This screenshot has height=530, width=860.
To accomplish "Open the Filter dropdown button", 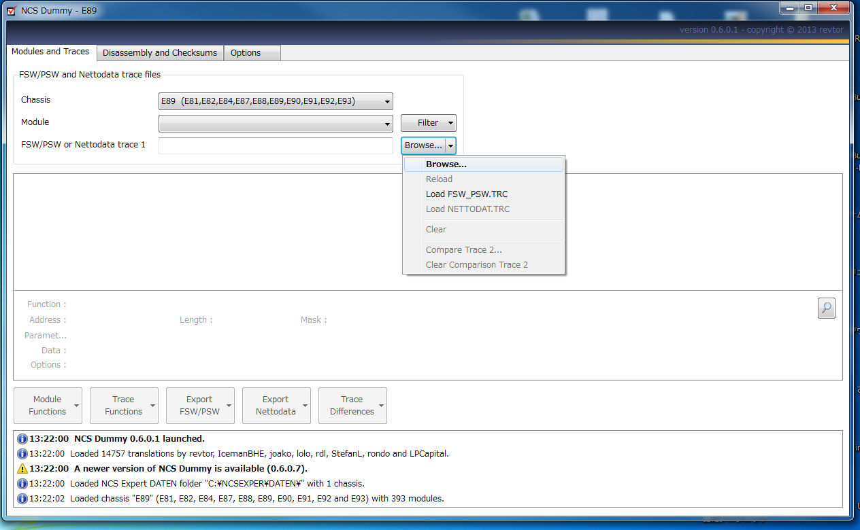I will point(428,123).
